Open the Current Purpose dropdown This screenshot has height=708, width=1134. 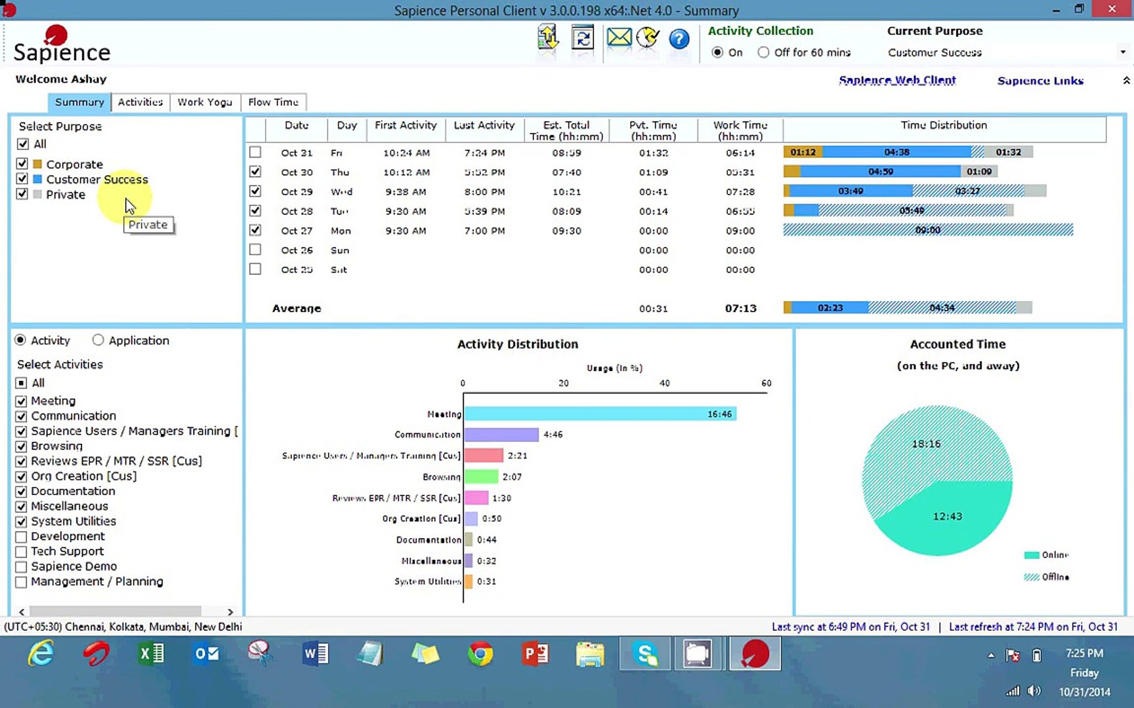[1122, 52]
